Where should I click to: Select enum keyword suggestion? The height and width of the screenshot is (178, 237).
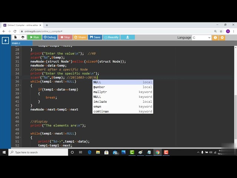tap(123, 106)
